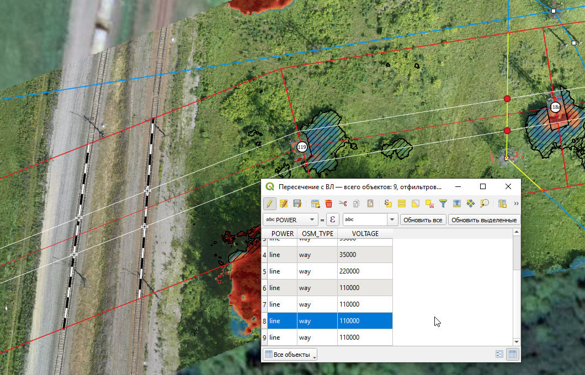Invert selection in the attribute table toolbar
Viewport: 585px width, 375px height.
click(x=416, y=203)
